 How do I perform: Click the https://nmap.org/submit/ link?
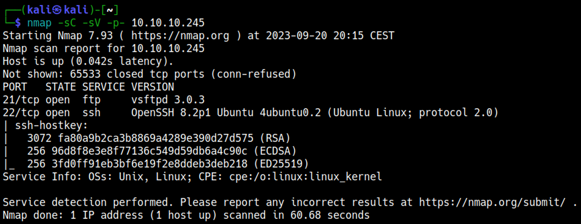(x=492, y=202)
